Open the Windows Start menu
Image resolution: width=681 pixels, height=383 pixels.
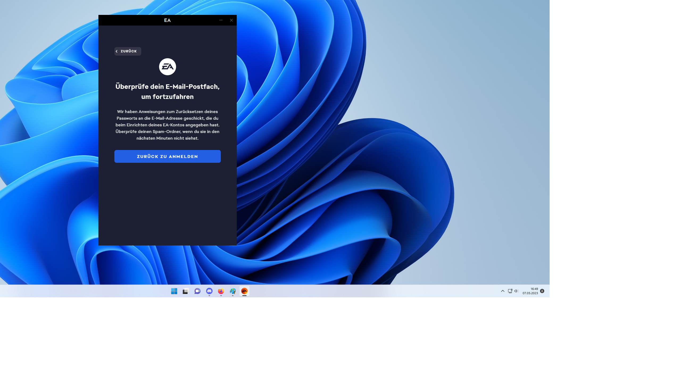[174, 291]
